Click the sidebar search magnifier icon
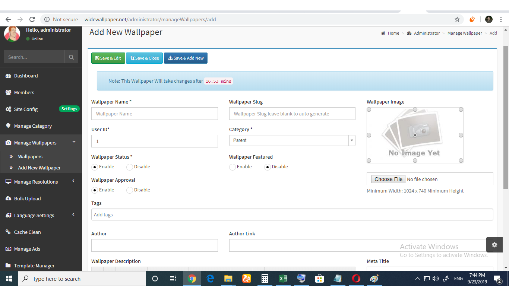The image size is (509, 286). (71, 57)
